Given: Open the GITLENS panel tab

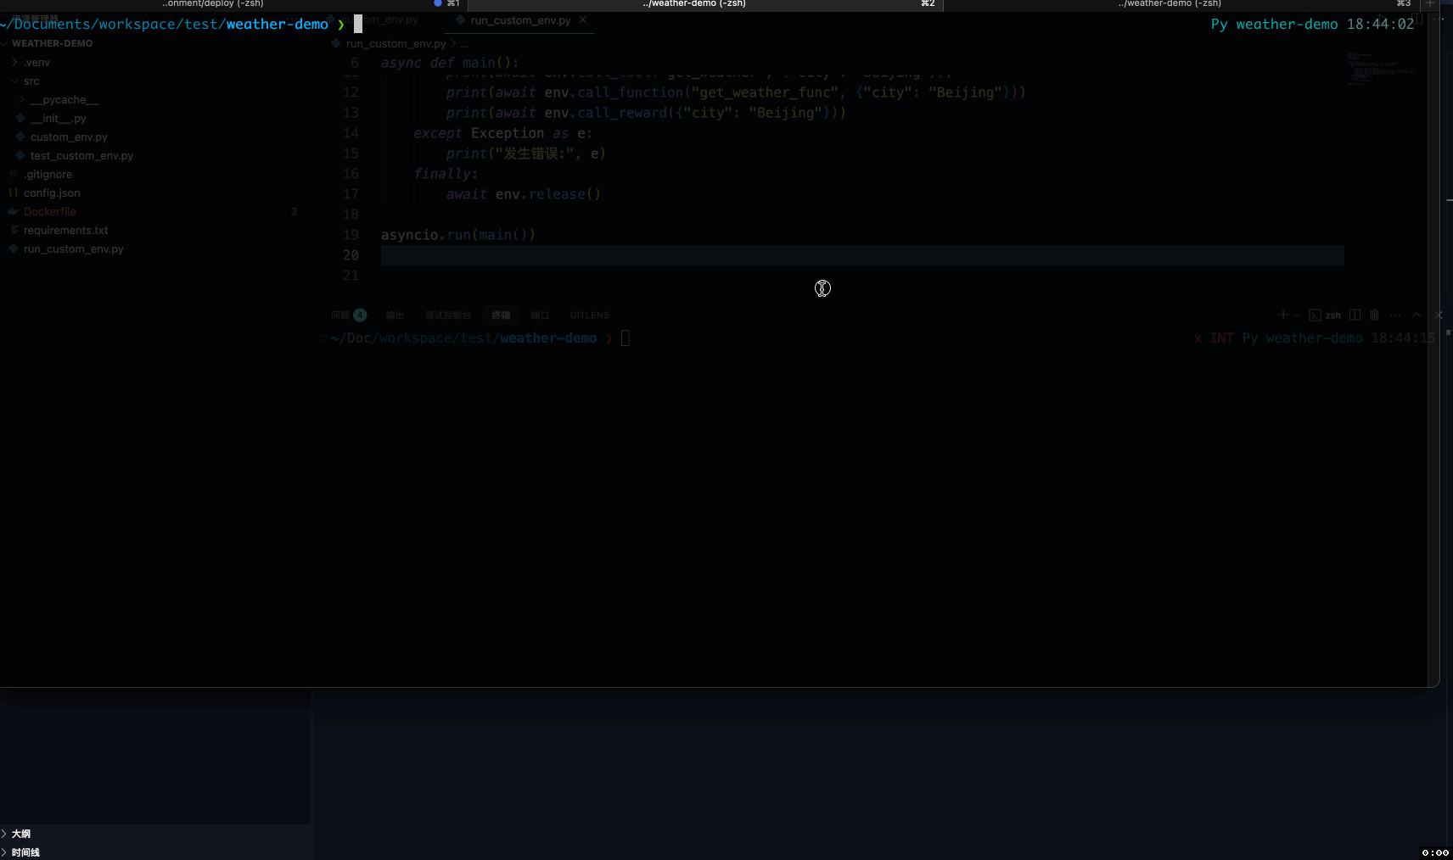Looking at the screenshot, I should [x=590, y=315].
